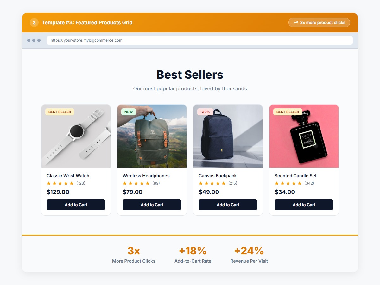This screenshot has width=380, height=285.
Task: Click the numbered step circle showing 3
Action: [34, 22]
